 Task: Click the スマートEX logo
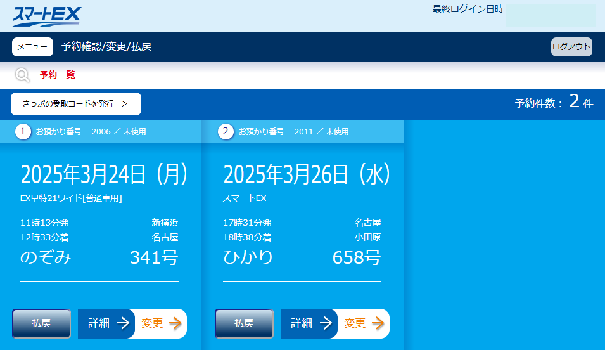click(47, 16)
